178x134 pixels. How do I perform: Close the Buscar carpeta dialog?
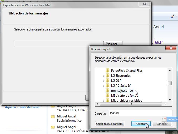(x=171, y=48)
